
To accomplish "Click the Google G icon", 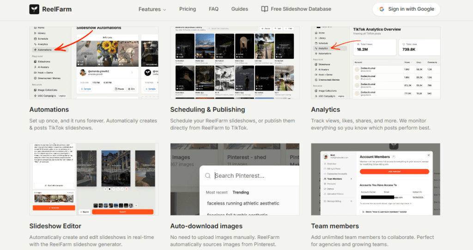I will click(382, 9).
